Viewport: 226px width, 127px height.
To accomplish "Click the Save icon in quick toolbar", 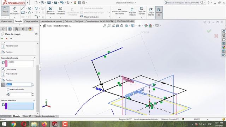I will click(49, 2).
